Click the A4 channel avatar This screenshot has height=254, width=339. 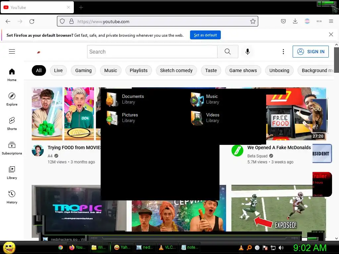38,150
